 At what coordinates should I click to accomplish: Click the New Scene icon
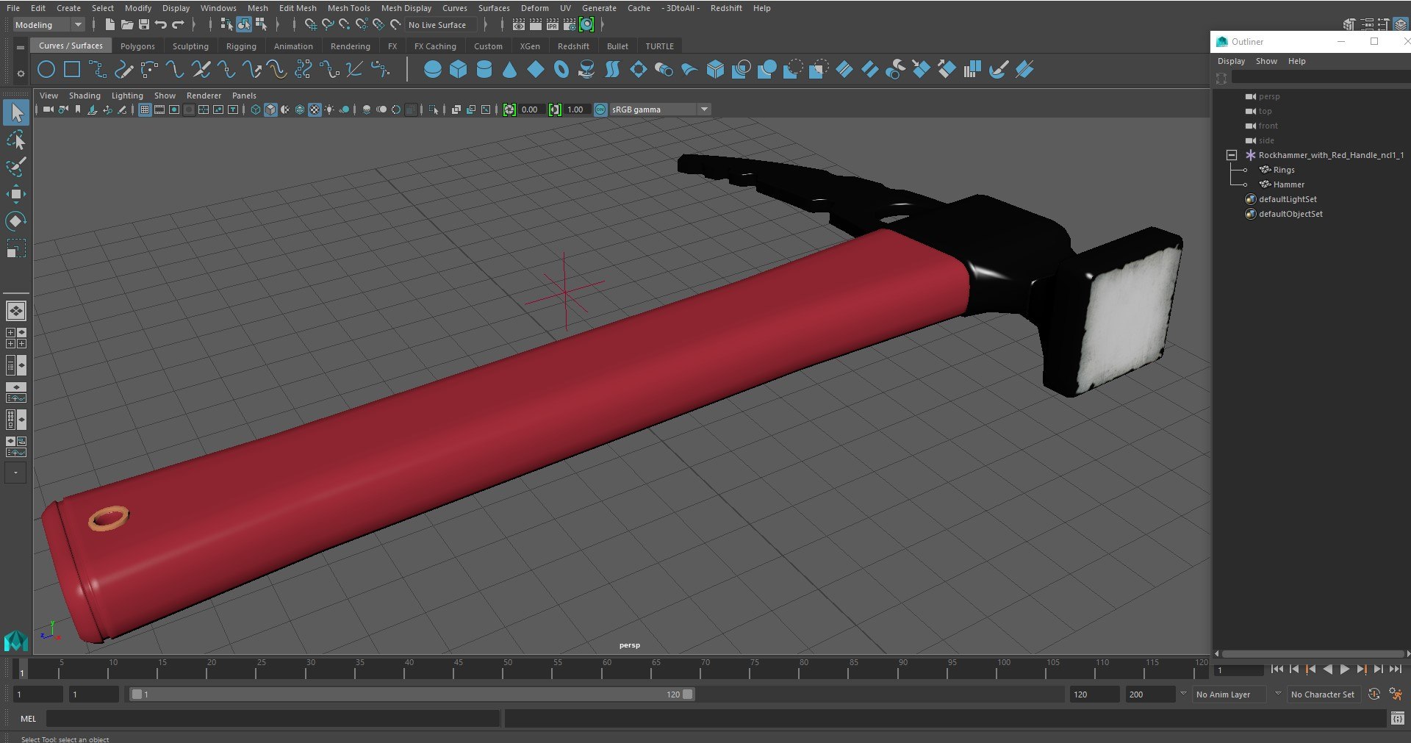[109, 25]
